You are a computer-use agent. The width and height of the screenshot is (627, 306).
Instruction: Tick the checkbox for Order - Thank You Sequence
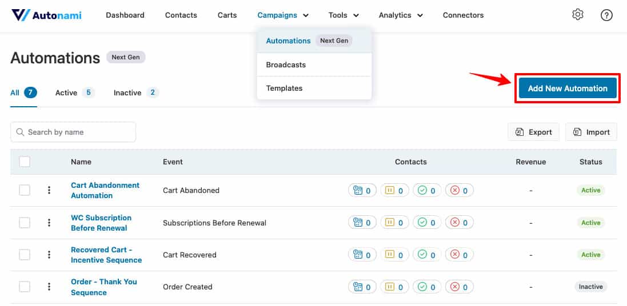pos(25,287)
